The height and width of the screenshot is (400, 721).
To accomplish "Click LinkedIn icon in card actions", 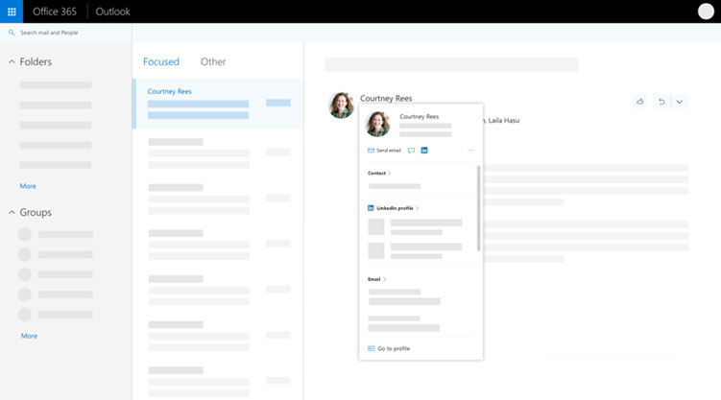I will tap(424, 151).
